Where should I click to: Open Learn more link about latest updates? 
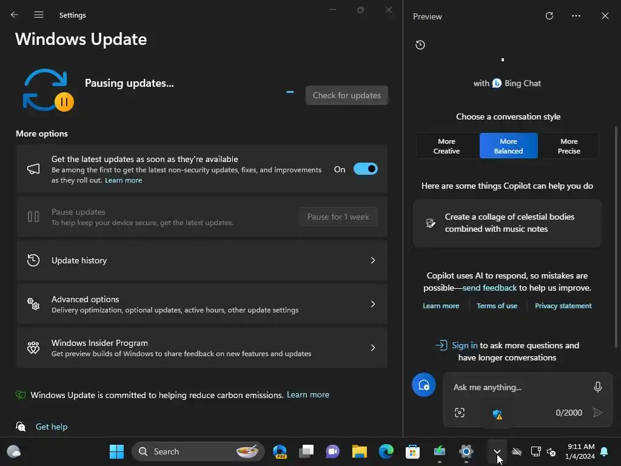tap(123, 180)
